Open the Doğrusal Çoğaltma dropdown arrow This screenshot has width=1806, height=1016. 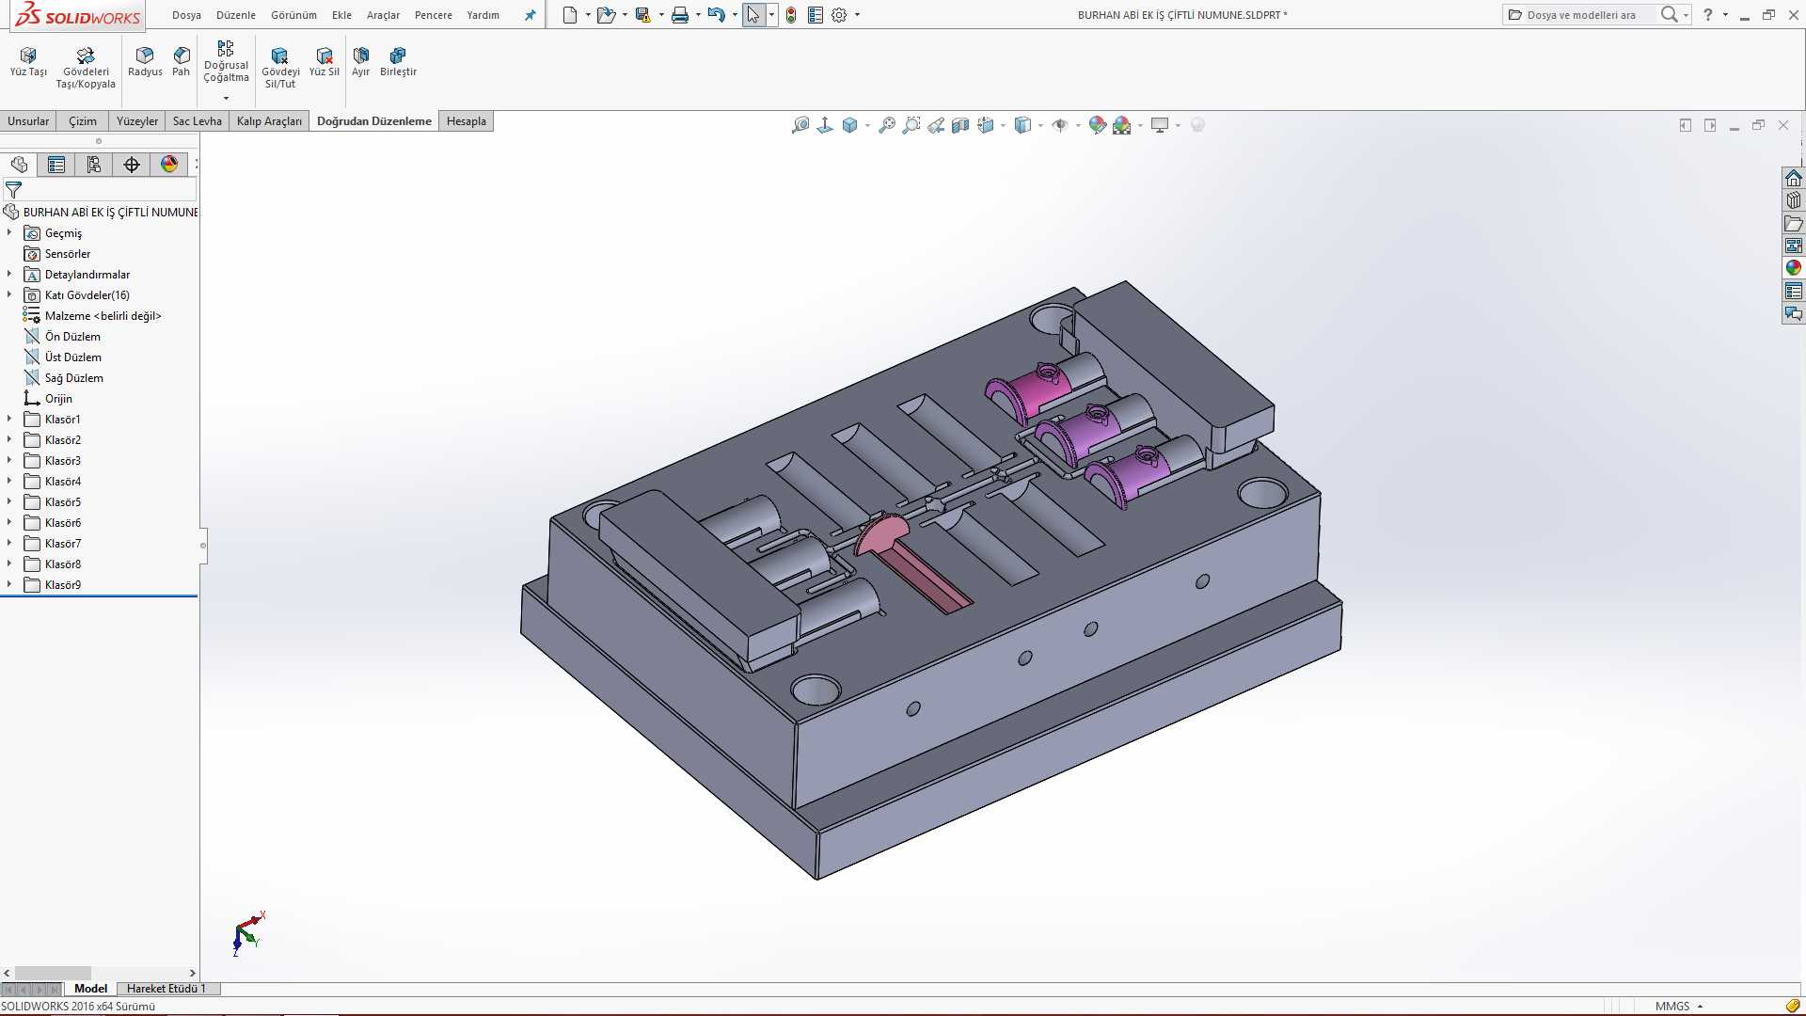226,98
